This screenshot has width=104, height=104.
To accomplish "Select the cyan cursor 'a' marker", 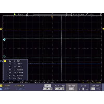I will [x=4, y=40].
